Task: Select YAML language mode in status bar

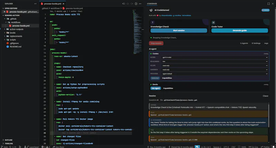Action: pyautogui.click(x=242, y=147)
